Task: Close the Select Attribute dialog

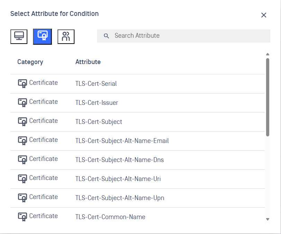Action: click(264, 15)
